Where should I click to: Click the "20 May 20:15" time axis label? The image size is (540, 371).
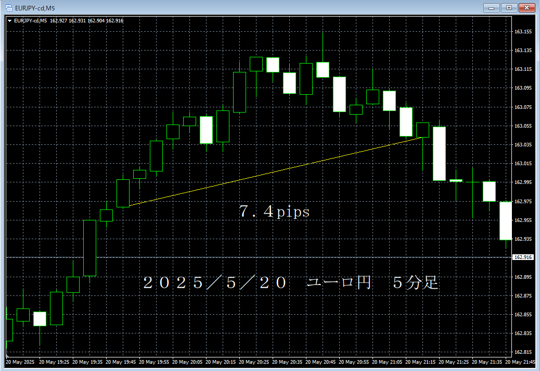point(221,362)
